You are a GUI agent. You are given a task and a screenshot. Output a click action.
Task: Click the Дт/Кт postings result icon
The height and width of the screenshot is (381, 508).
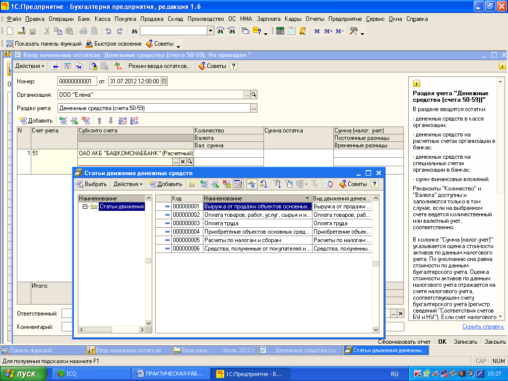pos(118,66)
